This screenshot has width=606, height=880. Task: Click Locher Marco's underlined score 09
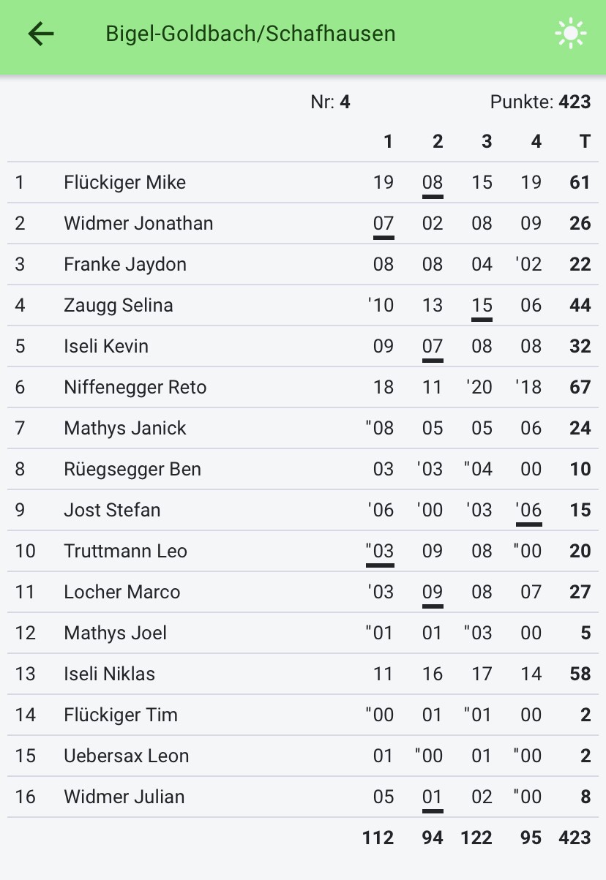pos(433,593)
